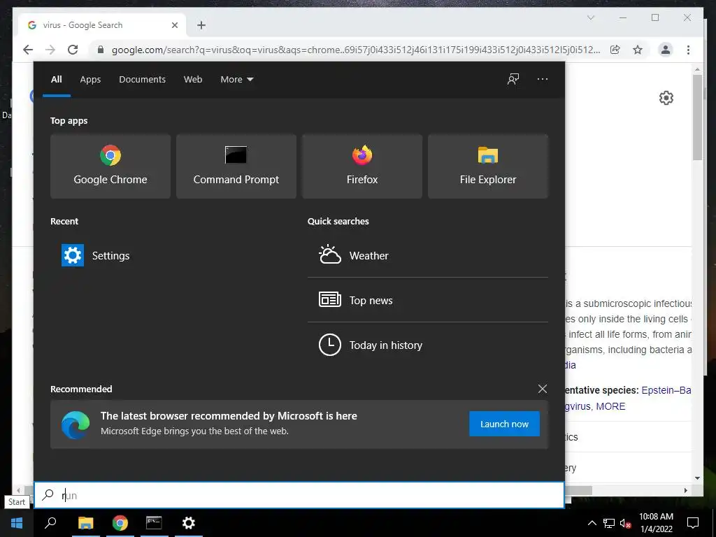Open Google quick settings gear in Chrome
The width and height of the screenshot is (716, 537).
click(x=666, y=98)
